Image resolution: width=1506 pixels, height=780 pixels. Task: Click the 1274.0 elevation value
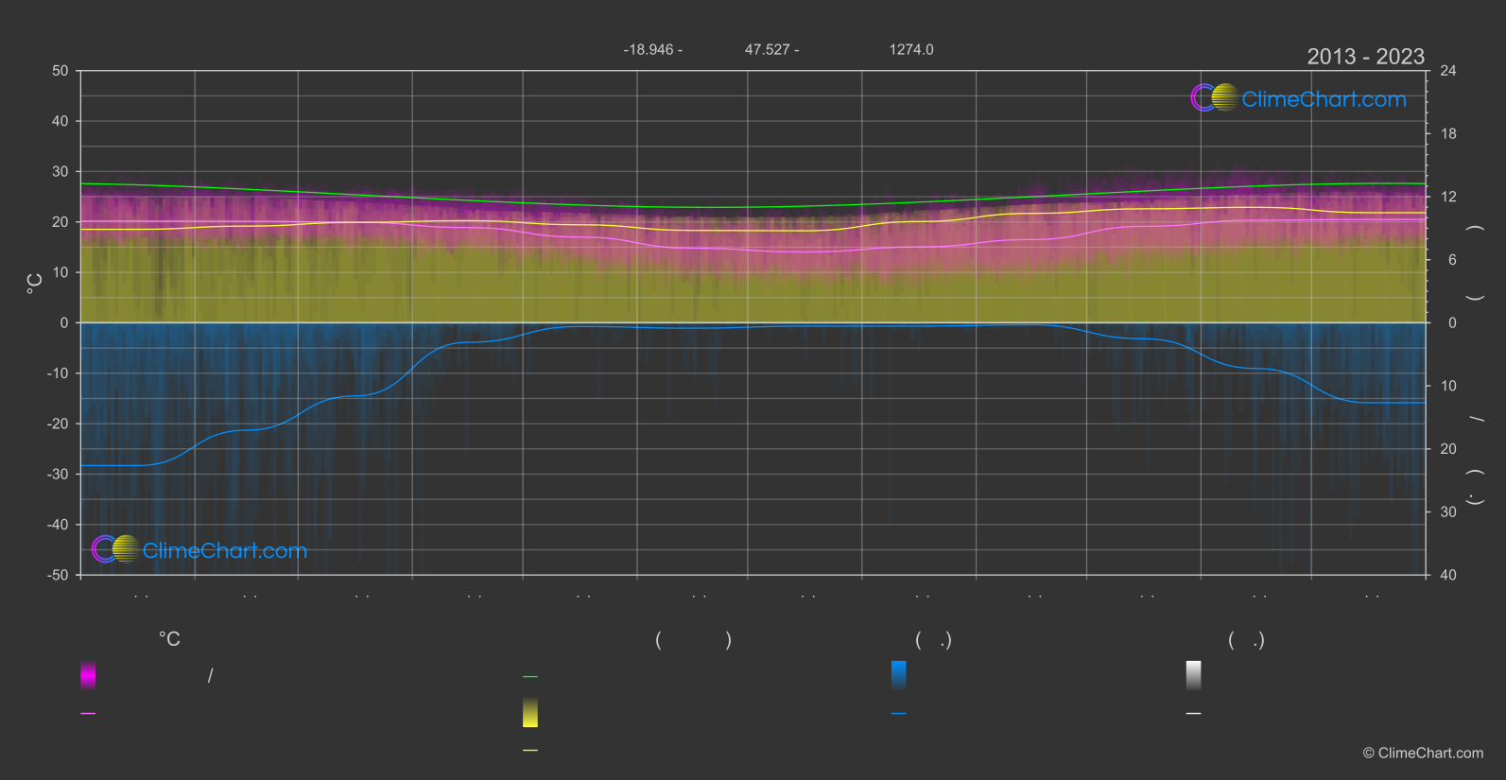910,49
